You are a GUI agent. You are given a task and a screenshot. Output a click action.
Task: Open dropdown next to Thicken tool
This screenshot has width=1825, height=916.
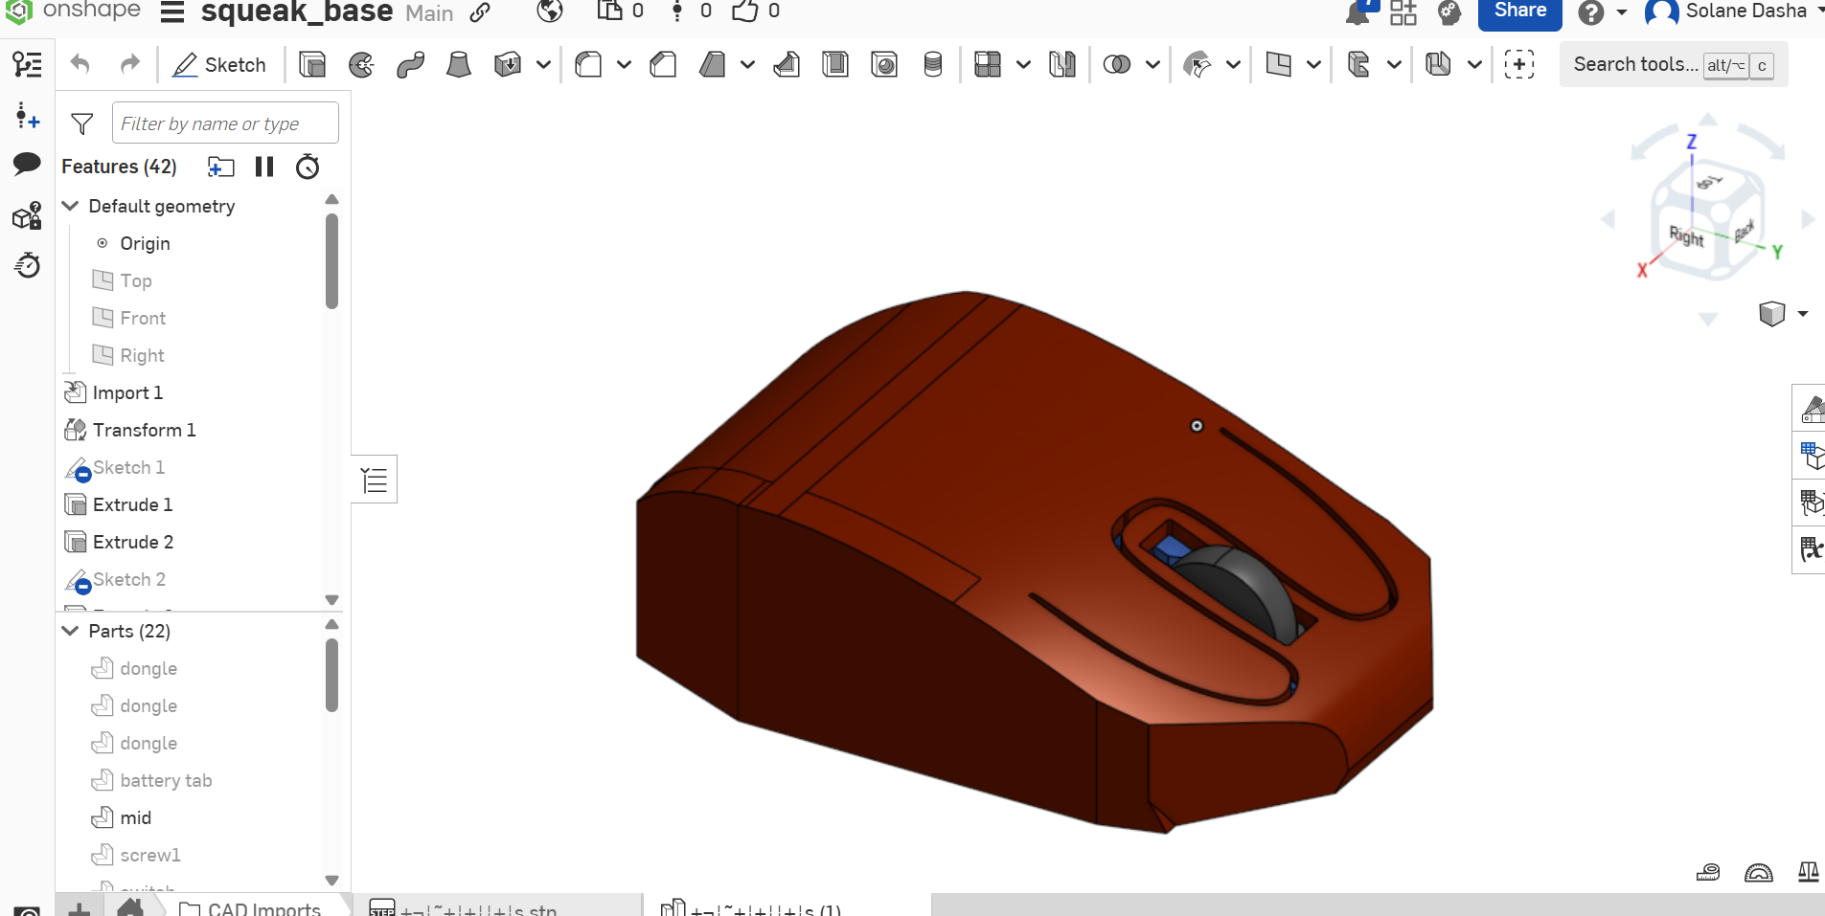pyautogui.click(x=543, y=64)
